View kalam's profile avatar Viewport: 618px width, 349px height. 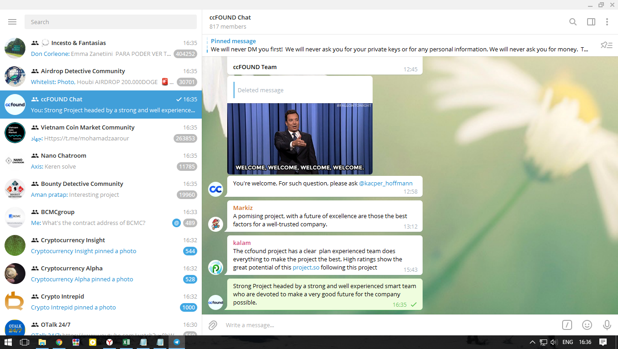click(215, 267)
